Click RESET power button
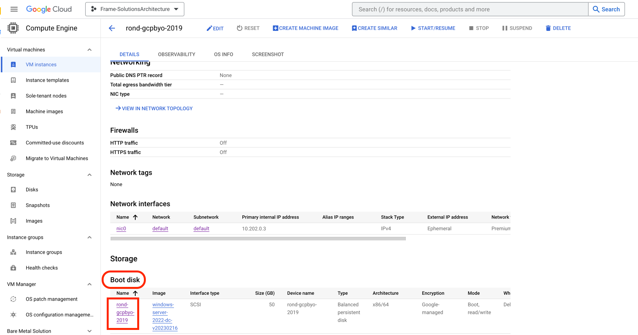The height and width of the screenshot is (335, 638). 248,28
